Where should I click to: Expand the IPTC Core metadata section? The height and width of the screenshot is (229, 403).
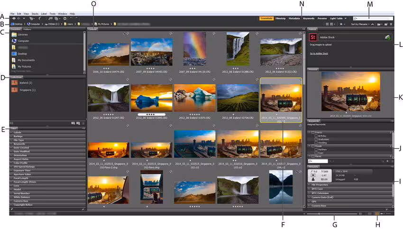349,189
